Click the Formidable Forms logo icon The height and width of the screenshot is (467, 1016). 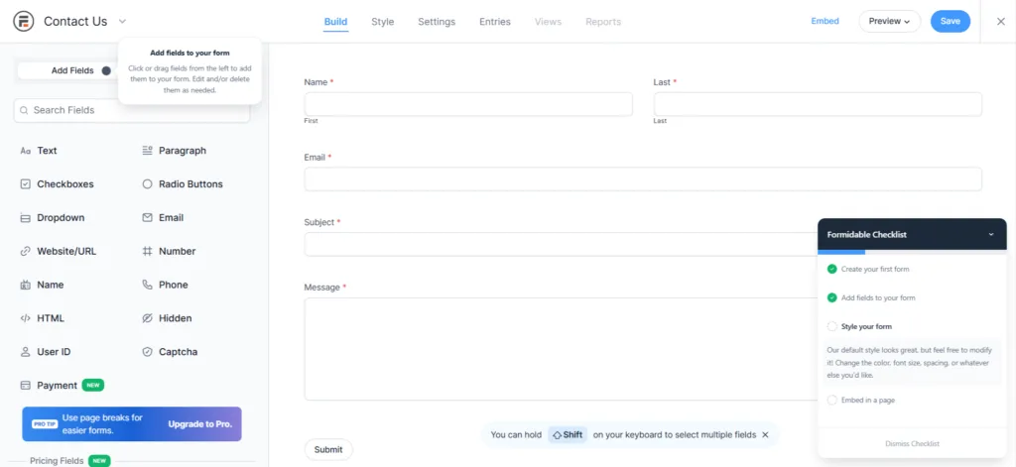(24, 22)
